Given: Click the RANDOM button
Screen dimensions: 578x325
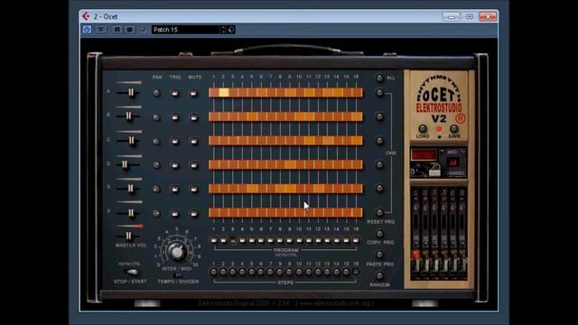Looking at the screenshot, I should [379, 275].
